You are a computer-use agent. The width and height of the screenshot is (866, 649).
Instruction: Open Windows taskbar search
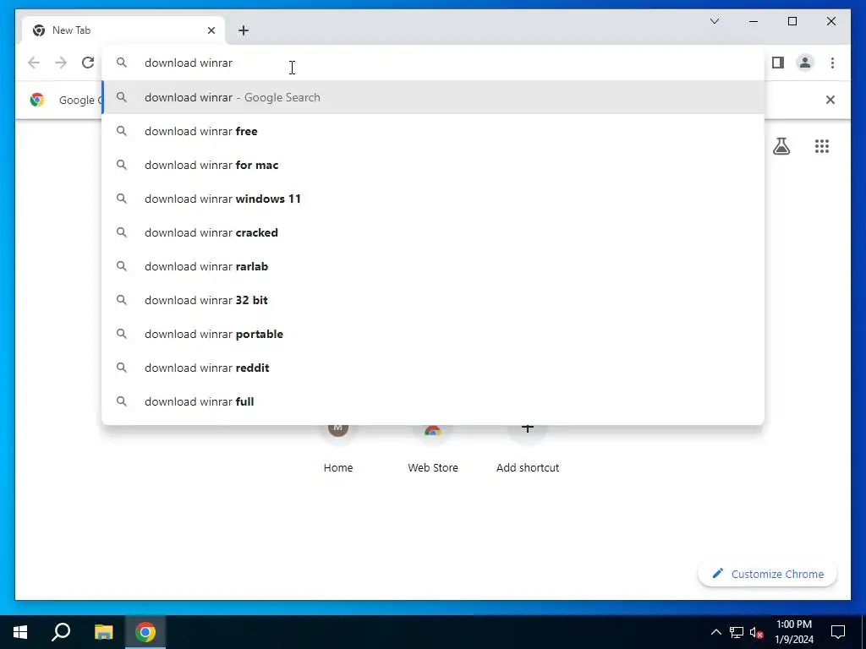coord(61,632)
